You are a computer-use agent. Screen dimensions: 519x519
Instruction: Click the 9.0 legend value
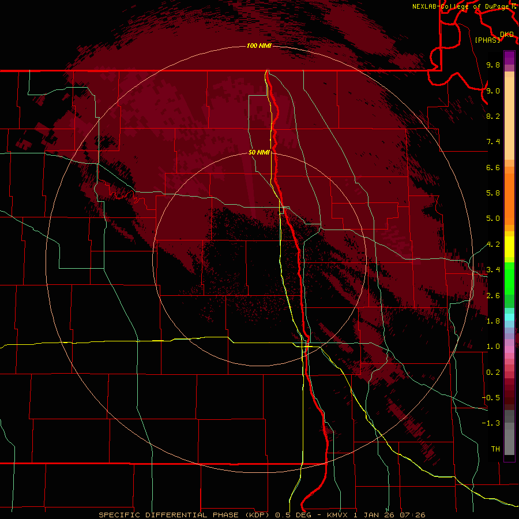[x=493, y=91]
